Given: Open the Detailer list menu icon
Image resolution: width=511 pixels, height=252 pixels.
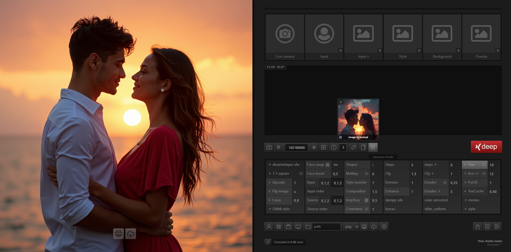Looking at the screenshot, I should tap(445, 182).
